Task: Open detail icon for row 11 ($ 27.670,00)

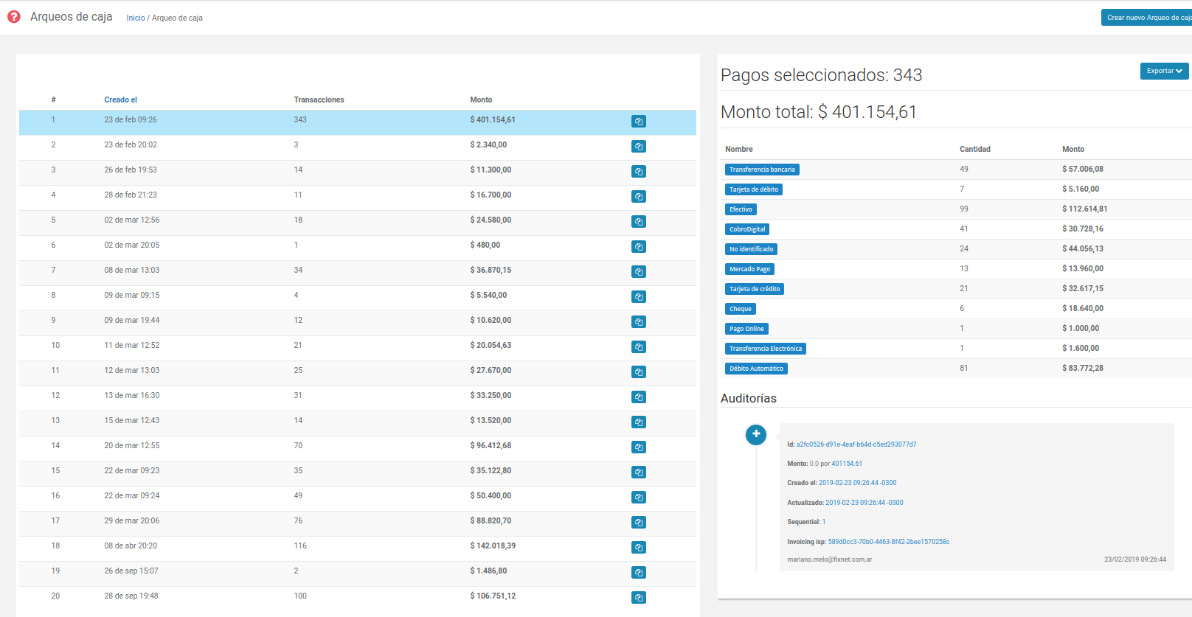Action: tap(639, 372)
